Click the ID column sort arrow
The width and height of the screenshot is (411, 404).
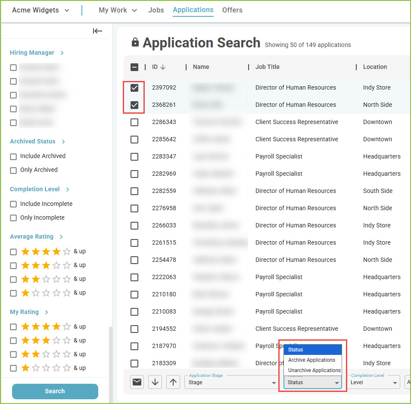click(x=163, y=67)
